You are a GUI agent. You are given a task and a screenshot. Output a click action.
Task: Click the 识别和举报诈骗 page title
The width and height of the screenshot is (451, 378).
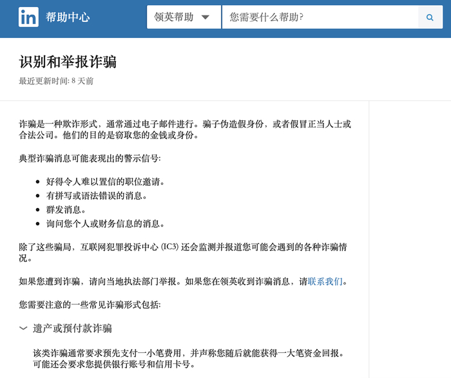coord(68,62)
